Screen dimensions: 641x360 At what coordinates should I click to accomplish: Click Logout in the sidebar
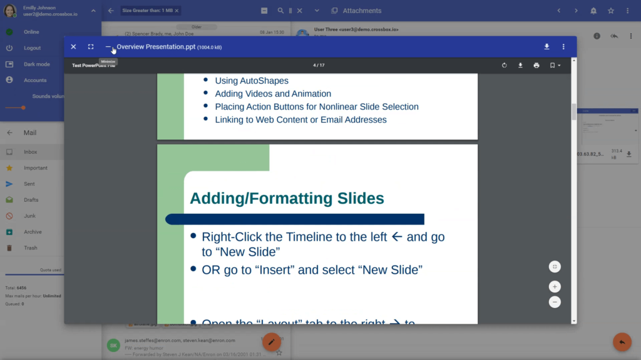click(x=32, y=48)
